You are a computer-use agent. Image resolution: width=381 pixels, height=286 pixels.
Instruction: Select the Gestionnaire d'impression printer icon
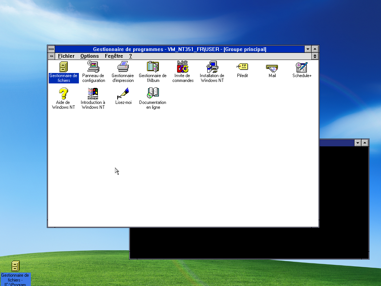[123, 67]
